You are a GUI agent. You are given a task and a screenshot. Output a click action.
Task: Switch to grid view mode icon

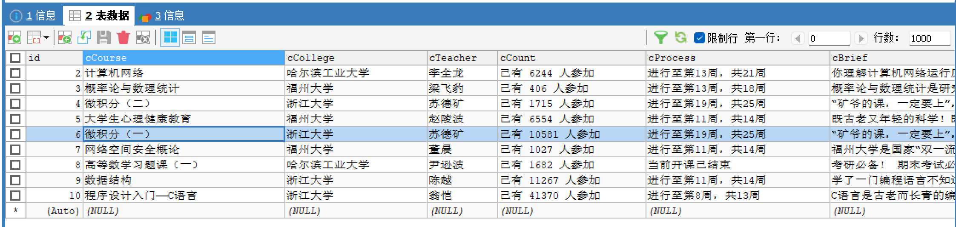[170, 38]
